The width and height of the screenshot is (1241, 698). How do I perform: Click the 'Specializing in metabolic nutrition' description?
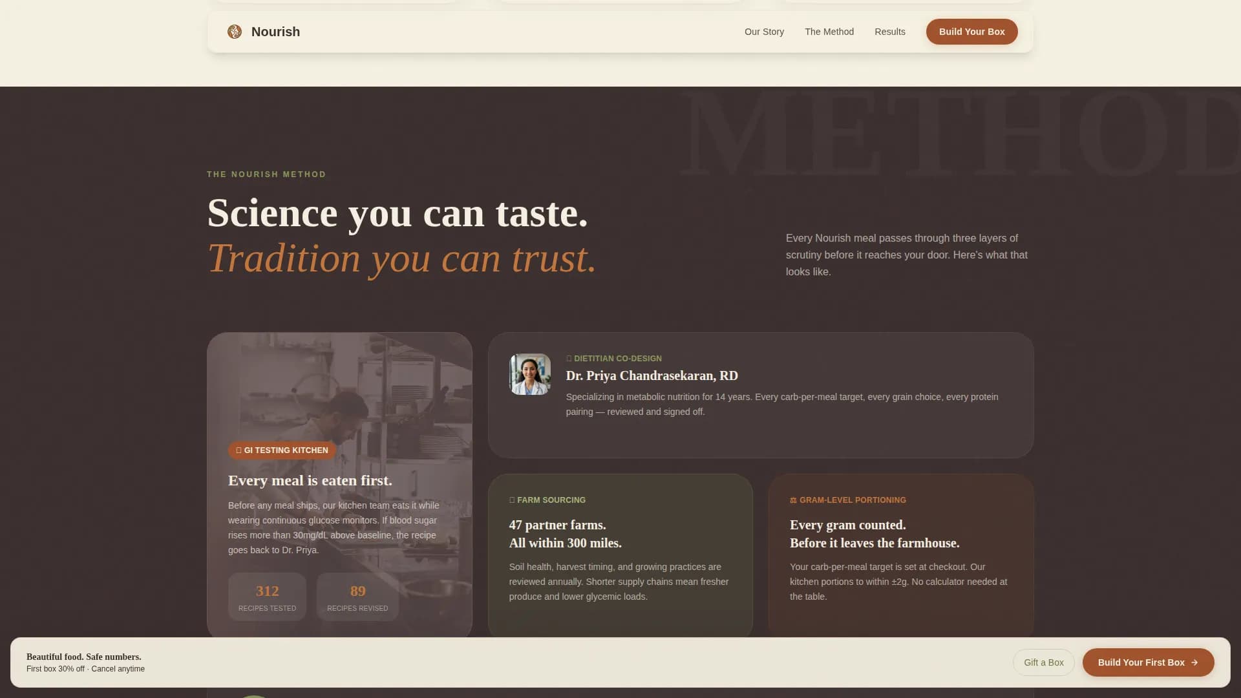click(782, 405)
